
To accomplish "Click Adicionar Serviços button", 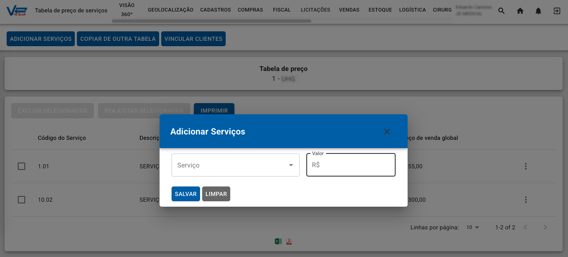I will 41,39.
